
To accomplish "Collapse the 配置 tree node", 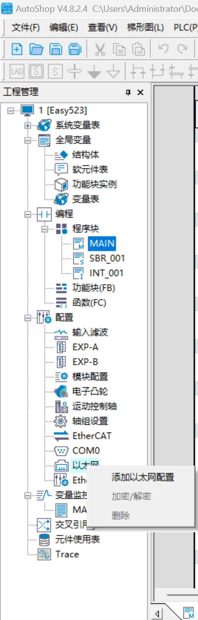I will click(27, 318).
